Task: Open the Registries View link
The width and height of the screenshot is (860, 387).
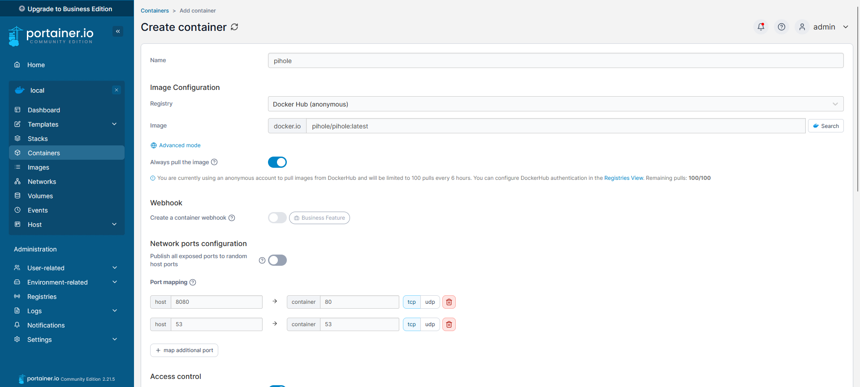Action: tap(623, 178)
